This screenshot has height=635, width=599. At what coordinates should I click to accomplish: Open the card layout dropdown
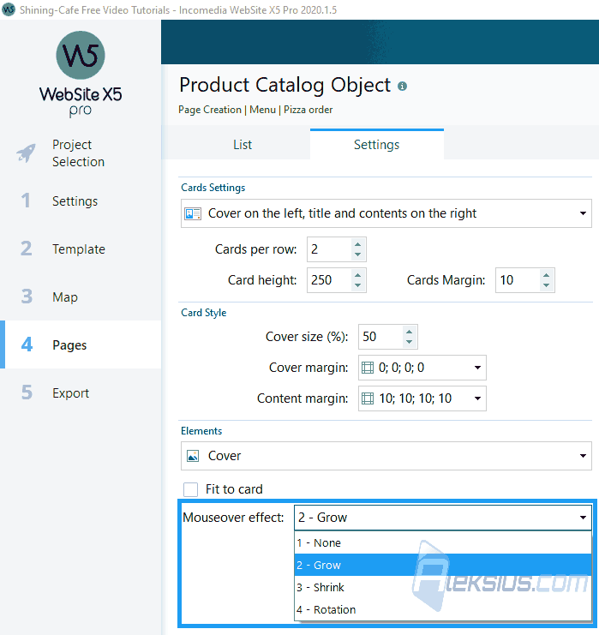[386, 213]
